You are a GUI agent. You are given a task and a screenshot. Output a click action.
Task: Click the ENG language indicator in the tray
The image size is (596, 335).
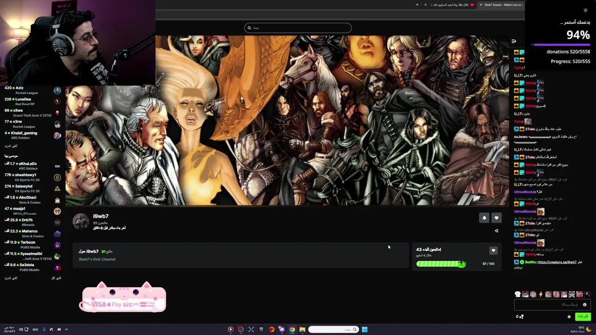click(35, 329)
